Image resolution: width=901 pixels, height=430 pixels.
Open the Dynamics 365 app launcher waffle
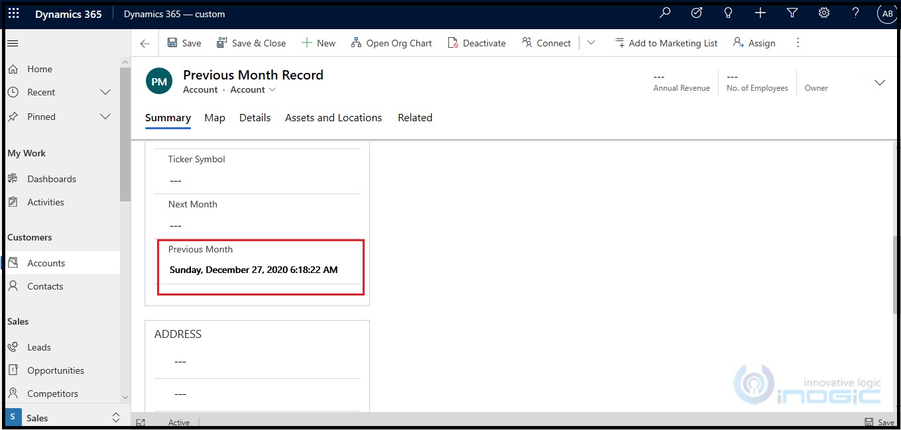pos(13,13)
